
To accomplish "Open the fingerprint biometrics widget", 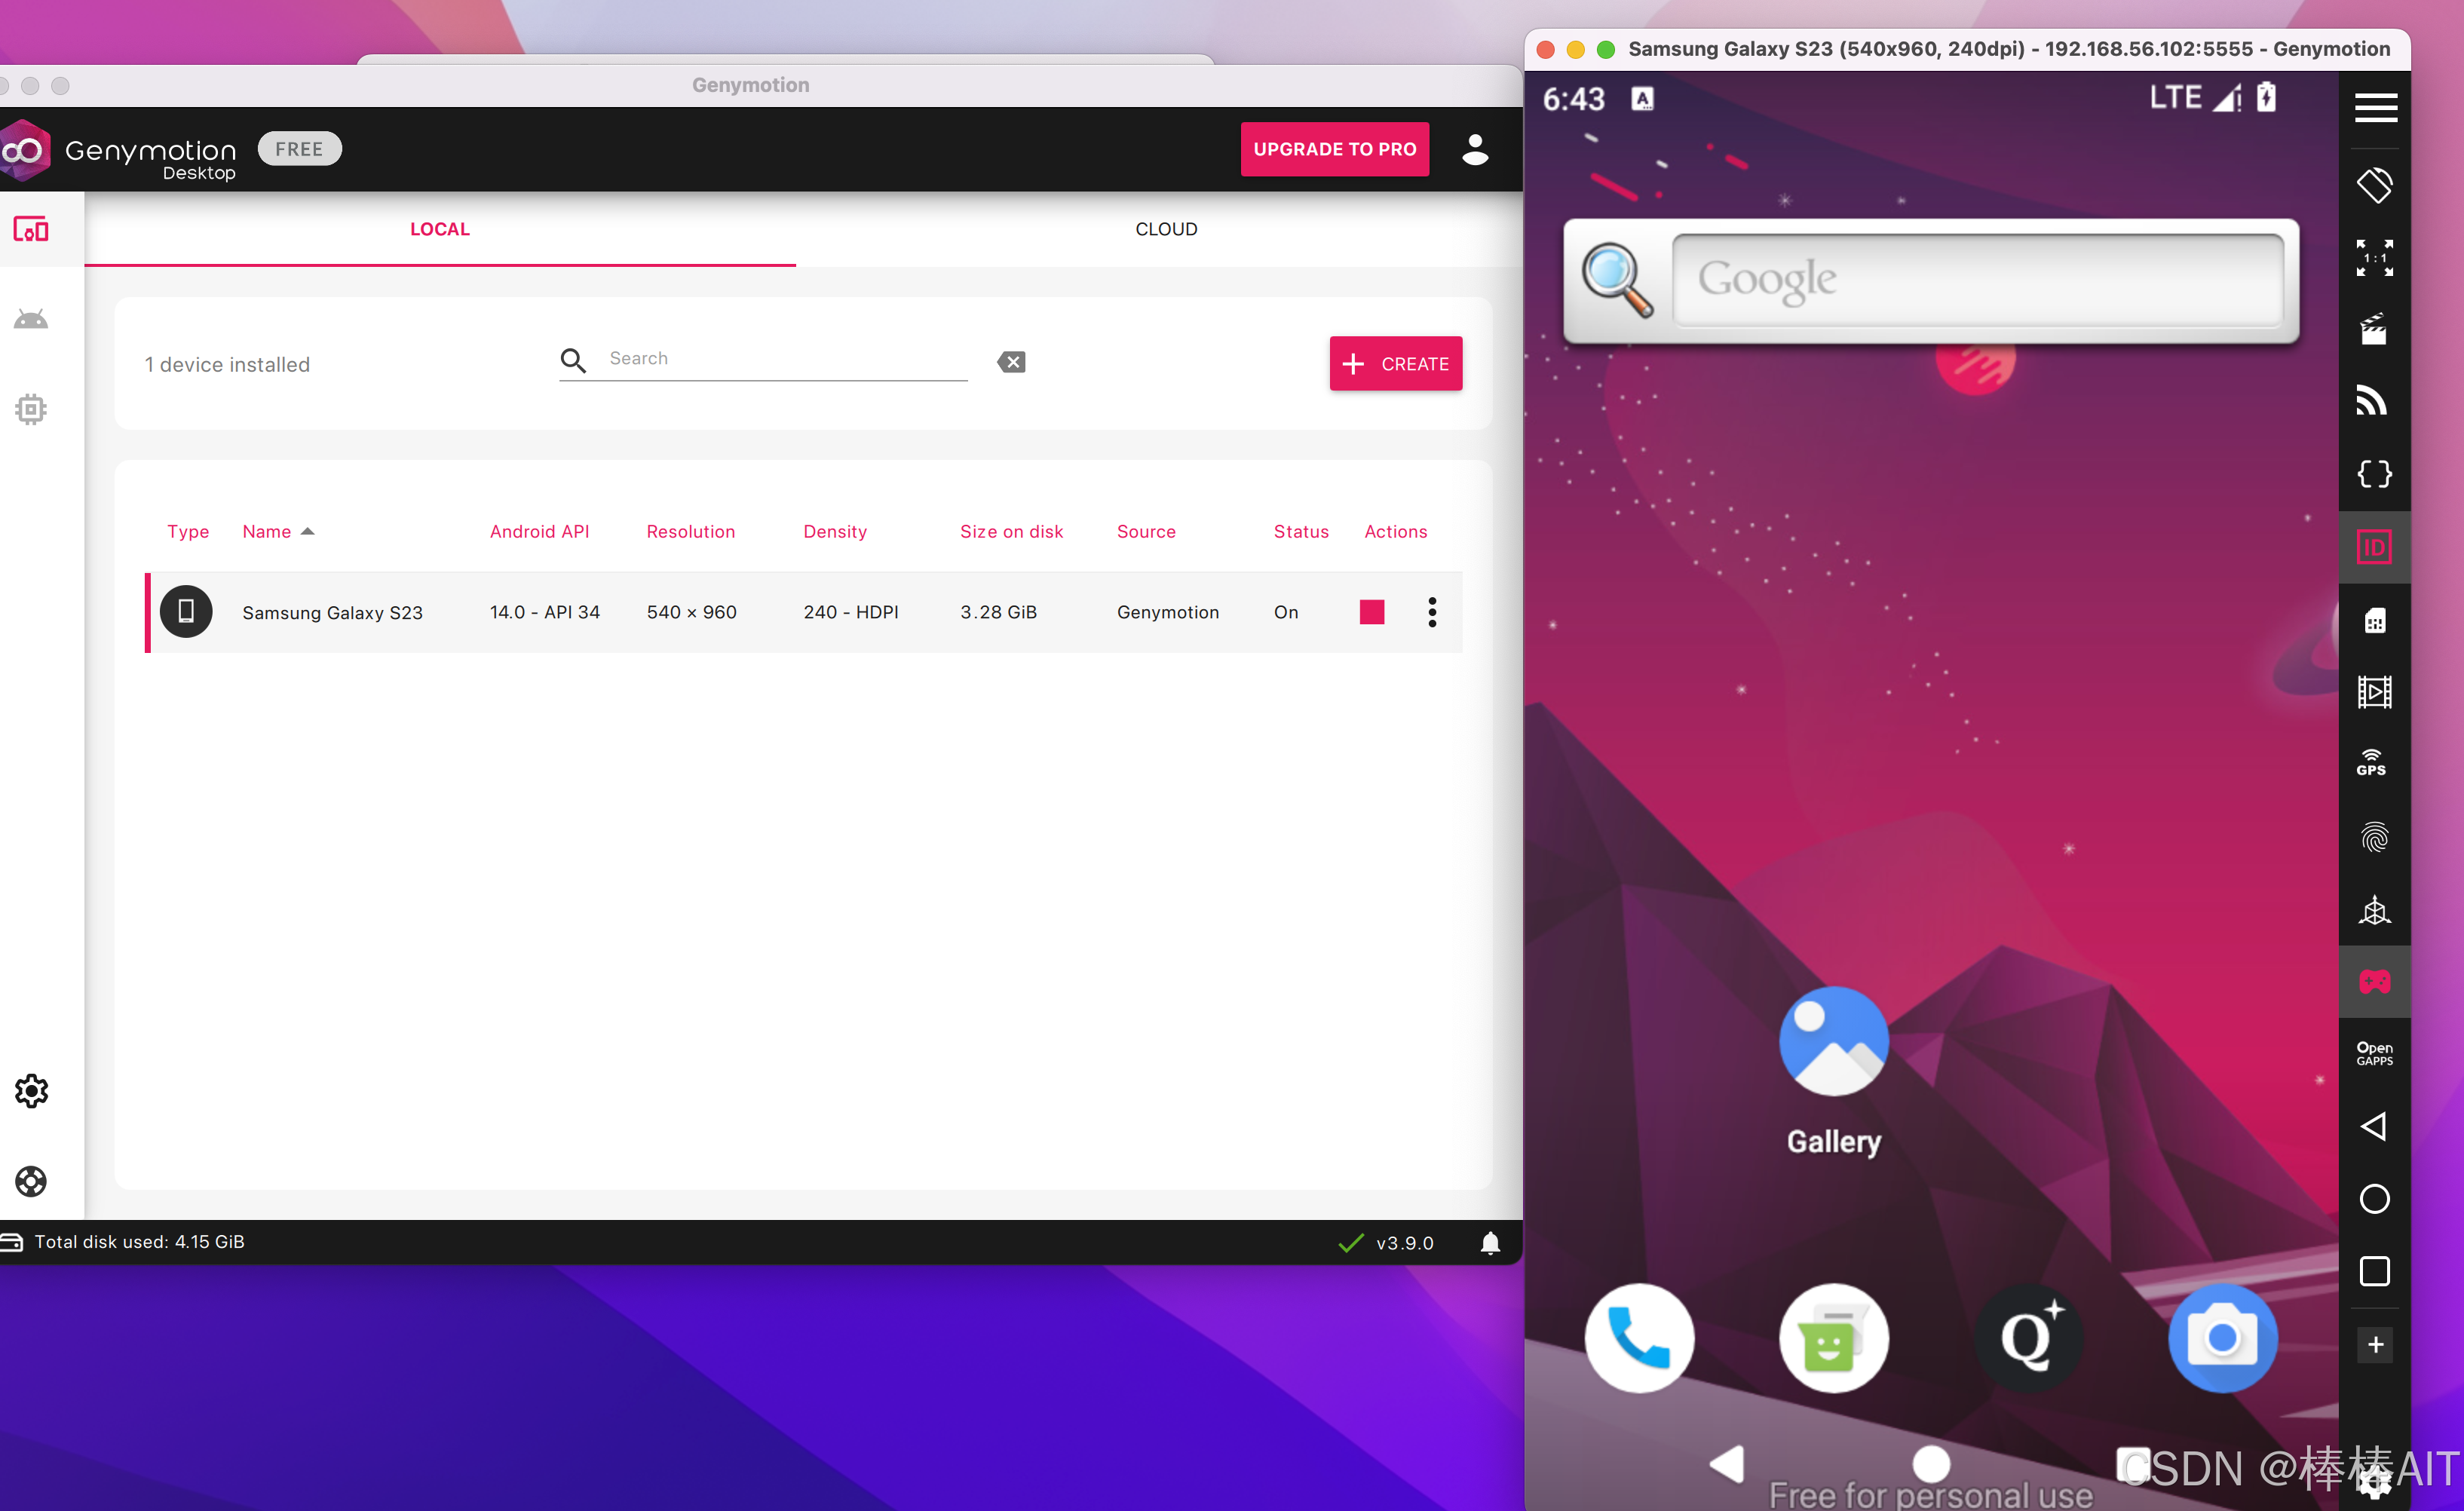I will [x=2374, y=837].
